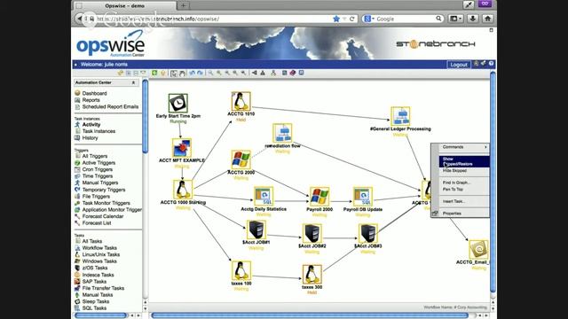Open History in the sidebar
This screenshot has height=319, width=568.
(90, 138)
